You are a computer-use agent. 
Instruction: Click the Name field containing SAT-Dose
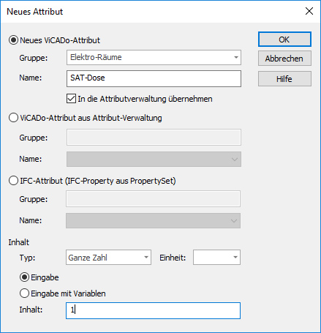[x=154, y=78]
